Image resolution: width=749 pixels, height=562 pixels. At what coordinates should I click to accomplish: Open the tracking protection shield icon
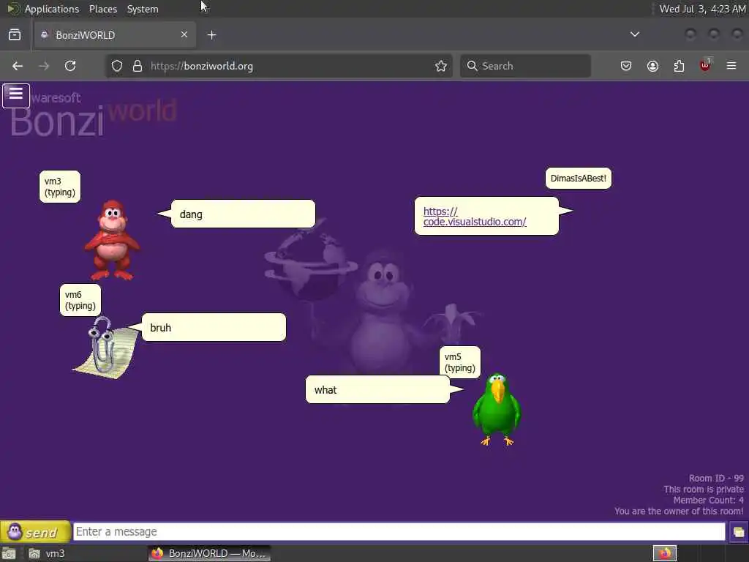[117, 66]
